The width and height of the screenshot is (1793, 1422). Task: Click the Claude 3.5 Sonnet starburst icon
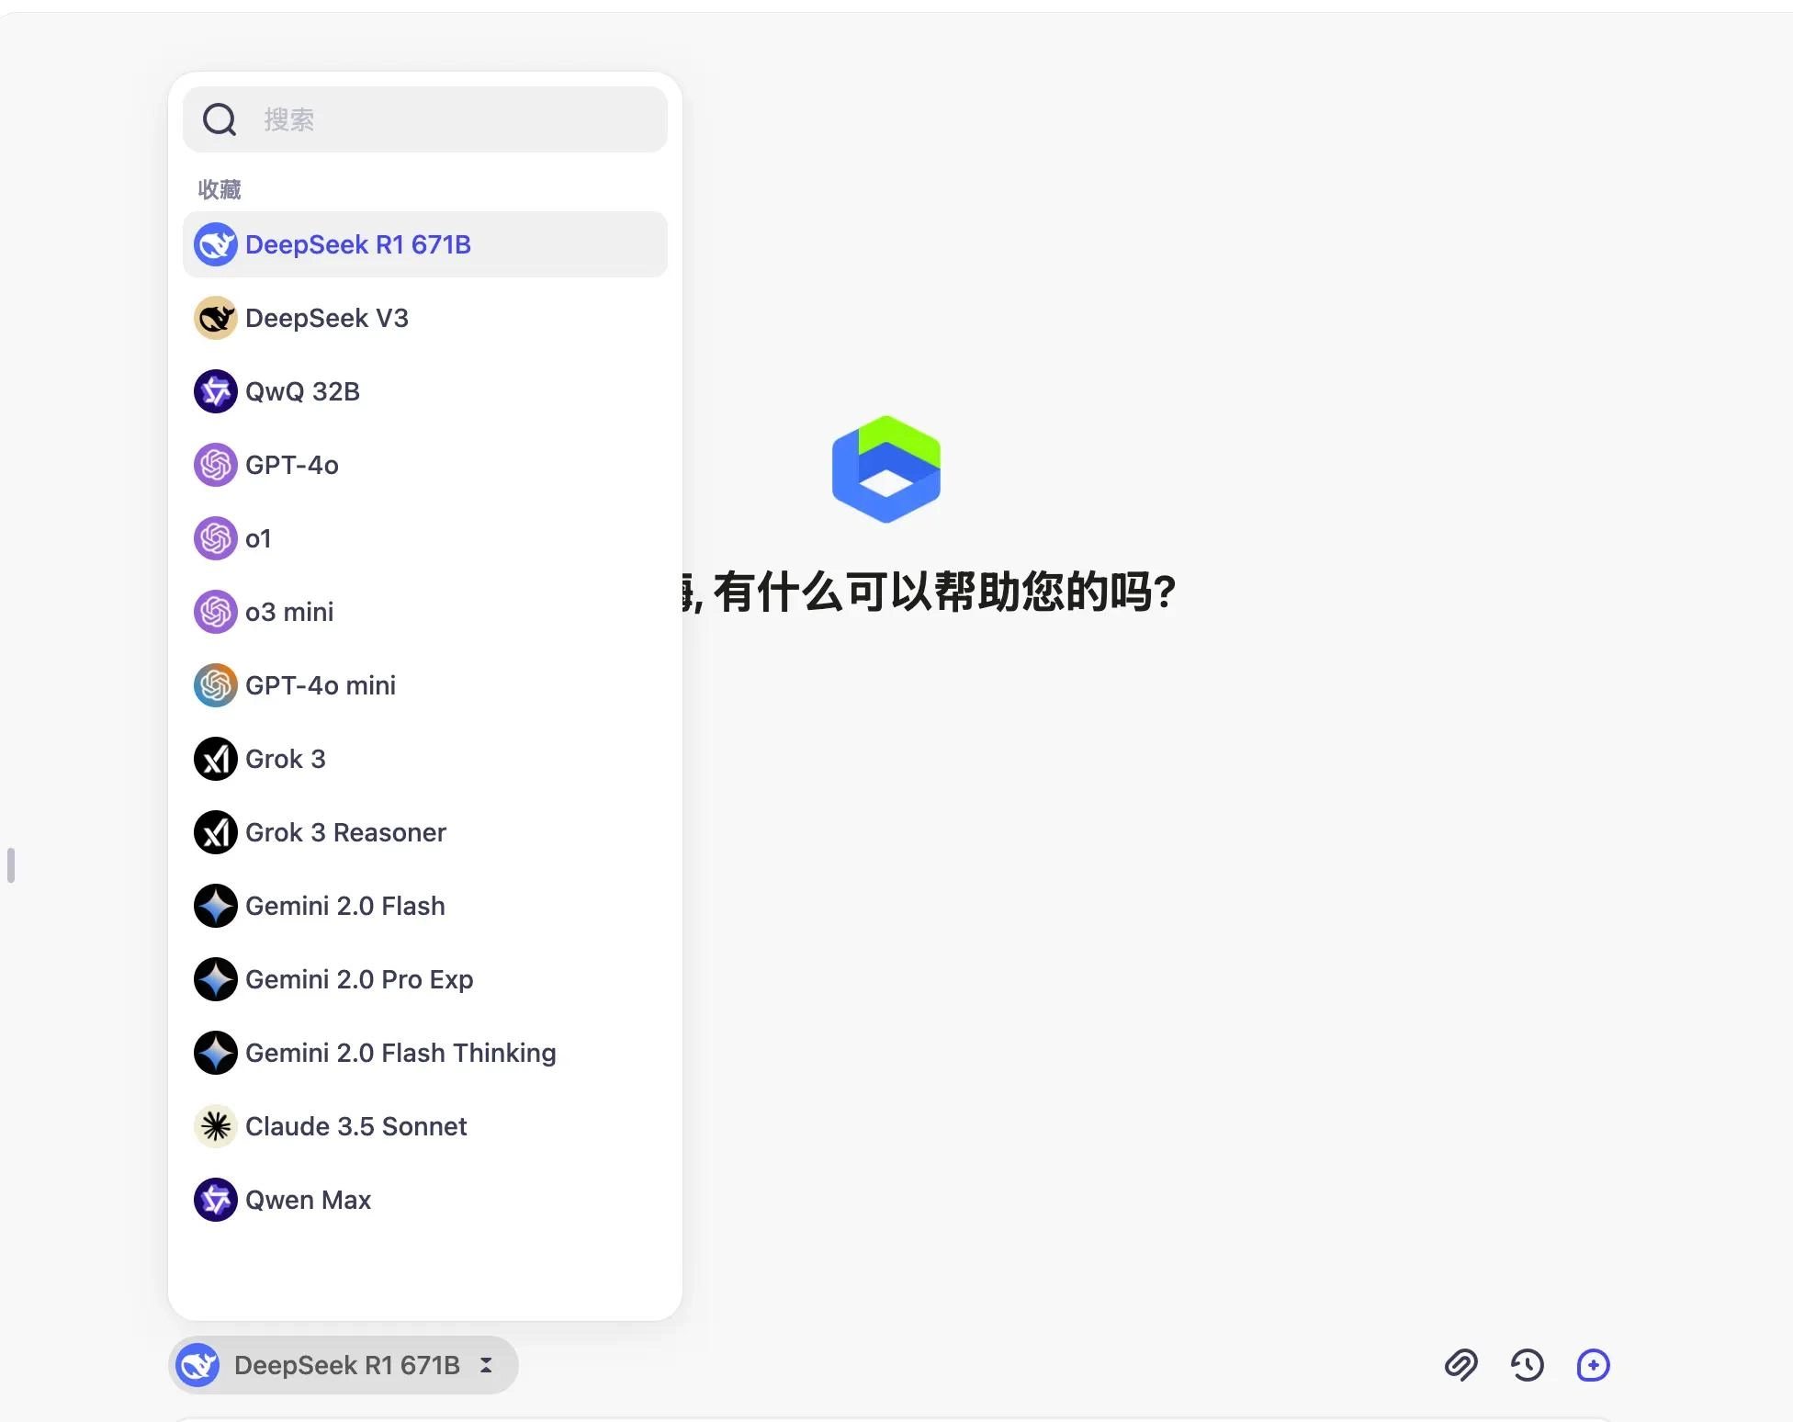pyautogui.click(x=216, y=1126)
